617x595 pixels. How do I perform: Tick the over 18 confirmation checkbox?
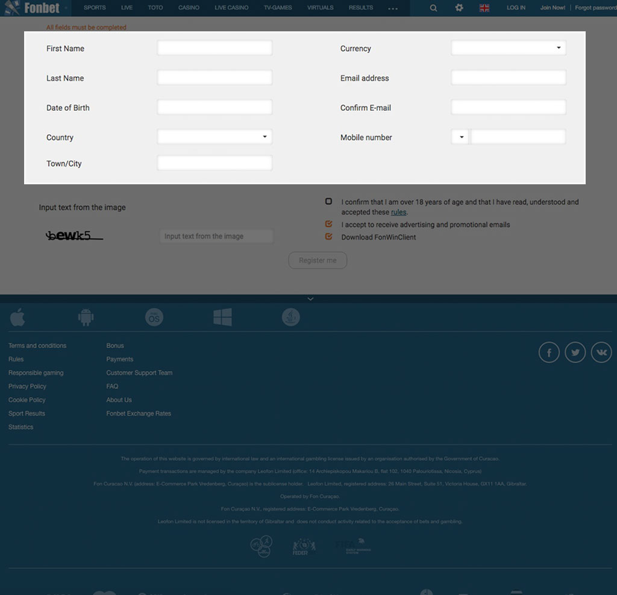(x=328, y=201)
